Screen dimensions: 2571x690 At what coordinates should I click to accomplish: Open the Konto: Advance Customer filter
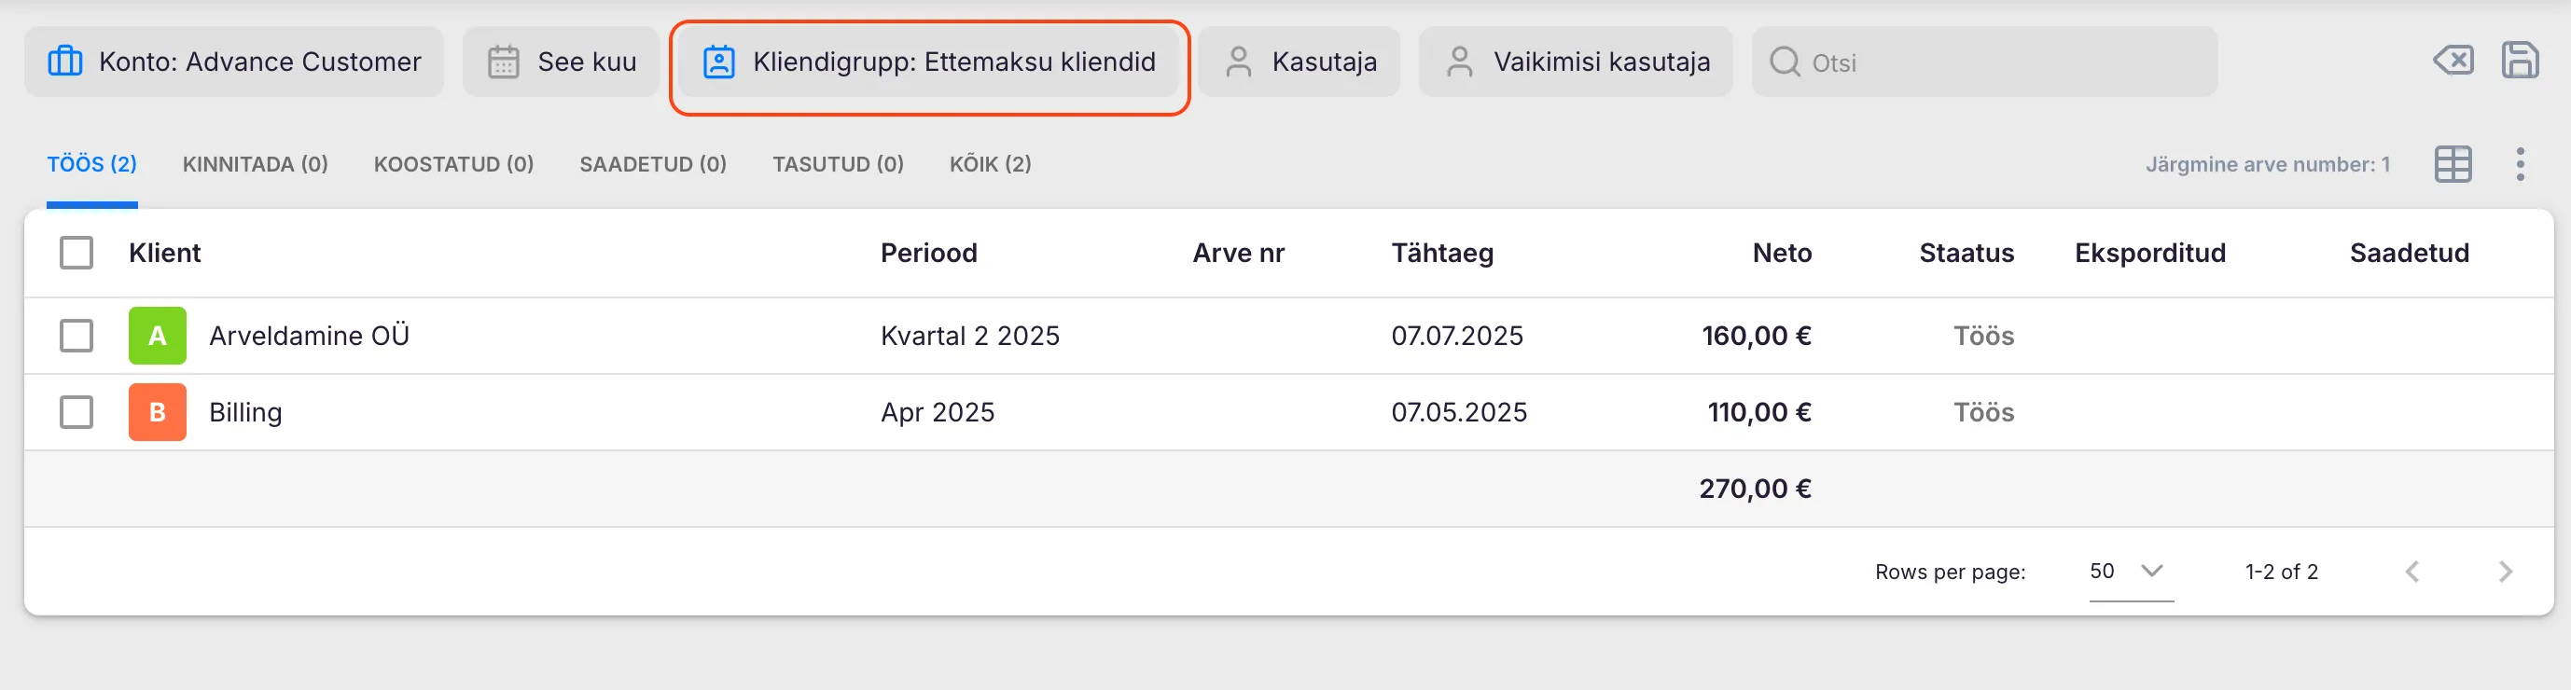pyautogui.click(x=234, y=62)
